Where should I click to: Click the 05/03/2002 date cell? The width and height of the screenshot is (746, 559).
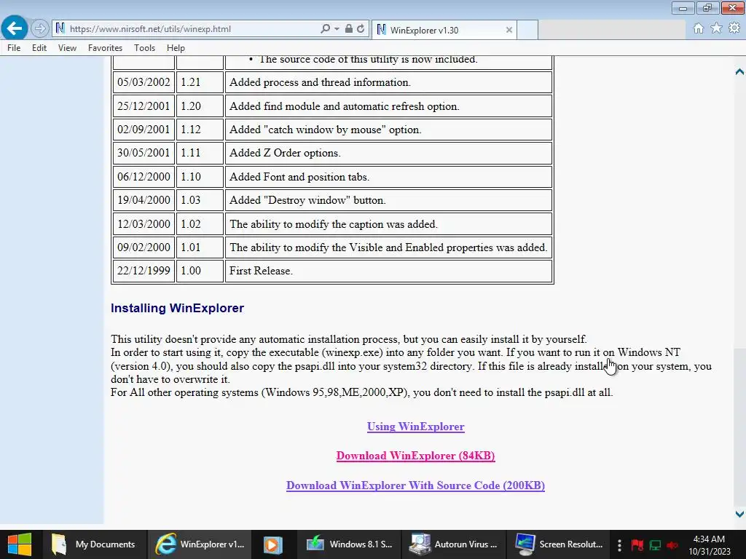(144, 82)
